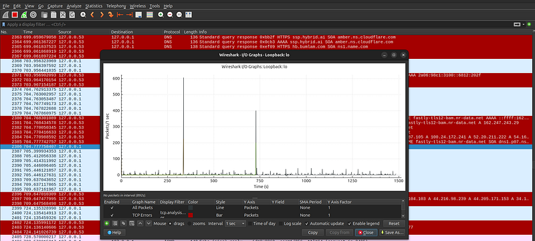Toggle packet list colorization

(149, 15)
